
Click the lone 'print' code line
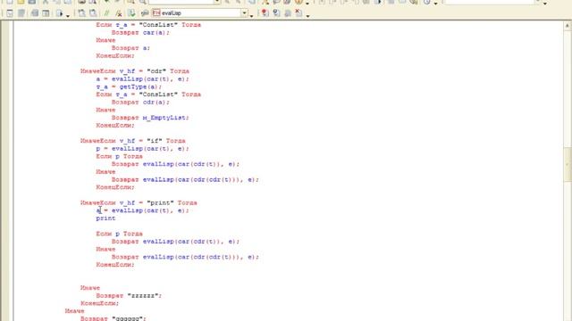pos(105,218)
